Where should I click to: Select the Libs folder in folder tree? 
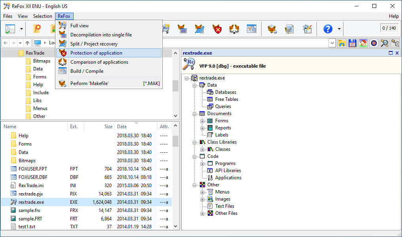tap(37, 100)
